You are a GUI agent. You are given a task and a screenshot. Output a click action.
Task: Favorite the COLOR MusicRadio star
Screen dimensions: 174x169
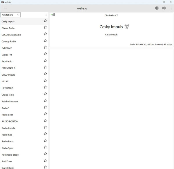click(45, 34)
